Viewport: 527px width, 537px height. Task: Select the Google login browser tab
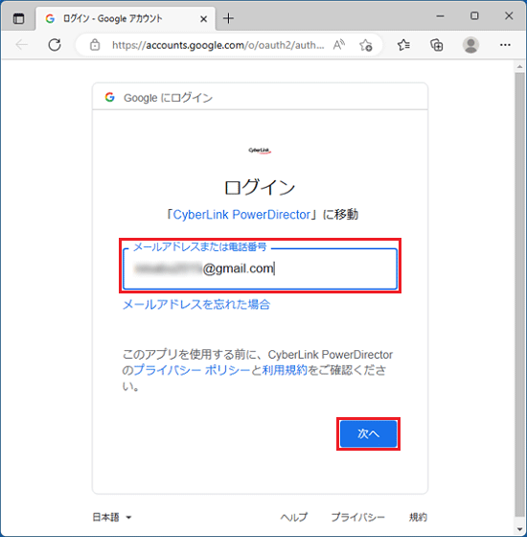(x=126, y=18)
